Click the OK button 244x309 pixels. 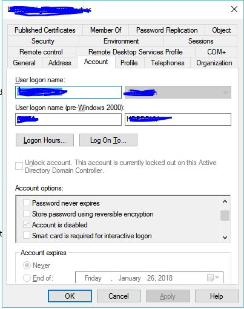pos(70,296)
